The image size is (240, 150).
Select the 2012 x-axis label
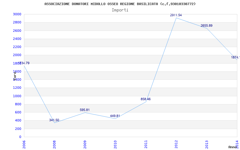tap(176, 145)
